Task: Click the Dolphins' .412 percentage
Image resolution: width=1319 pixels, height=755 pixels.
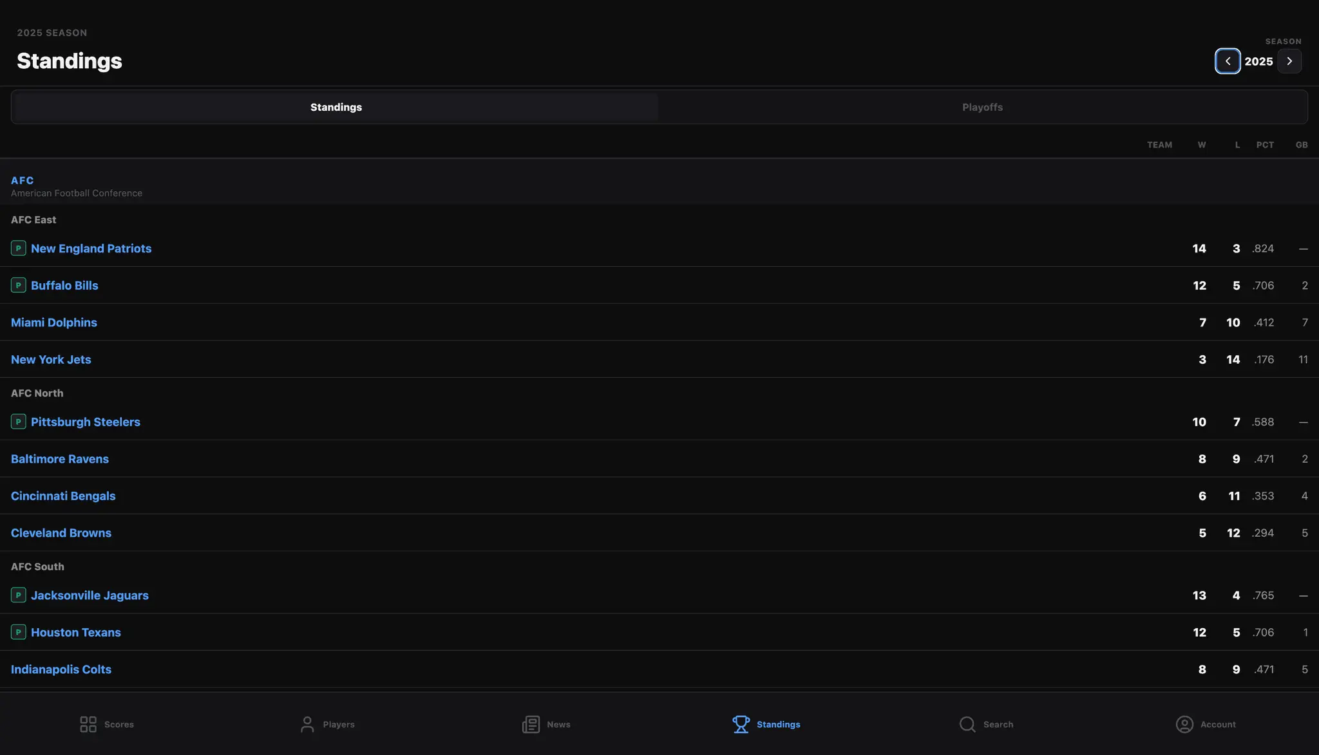Action: point(1264,322)
